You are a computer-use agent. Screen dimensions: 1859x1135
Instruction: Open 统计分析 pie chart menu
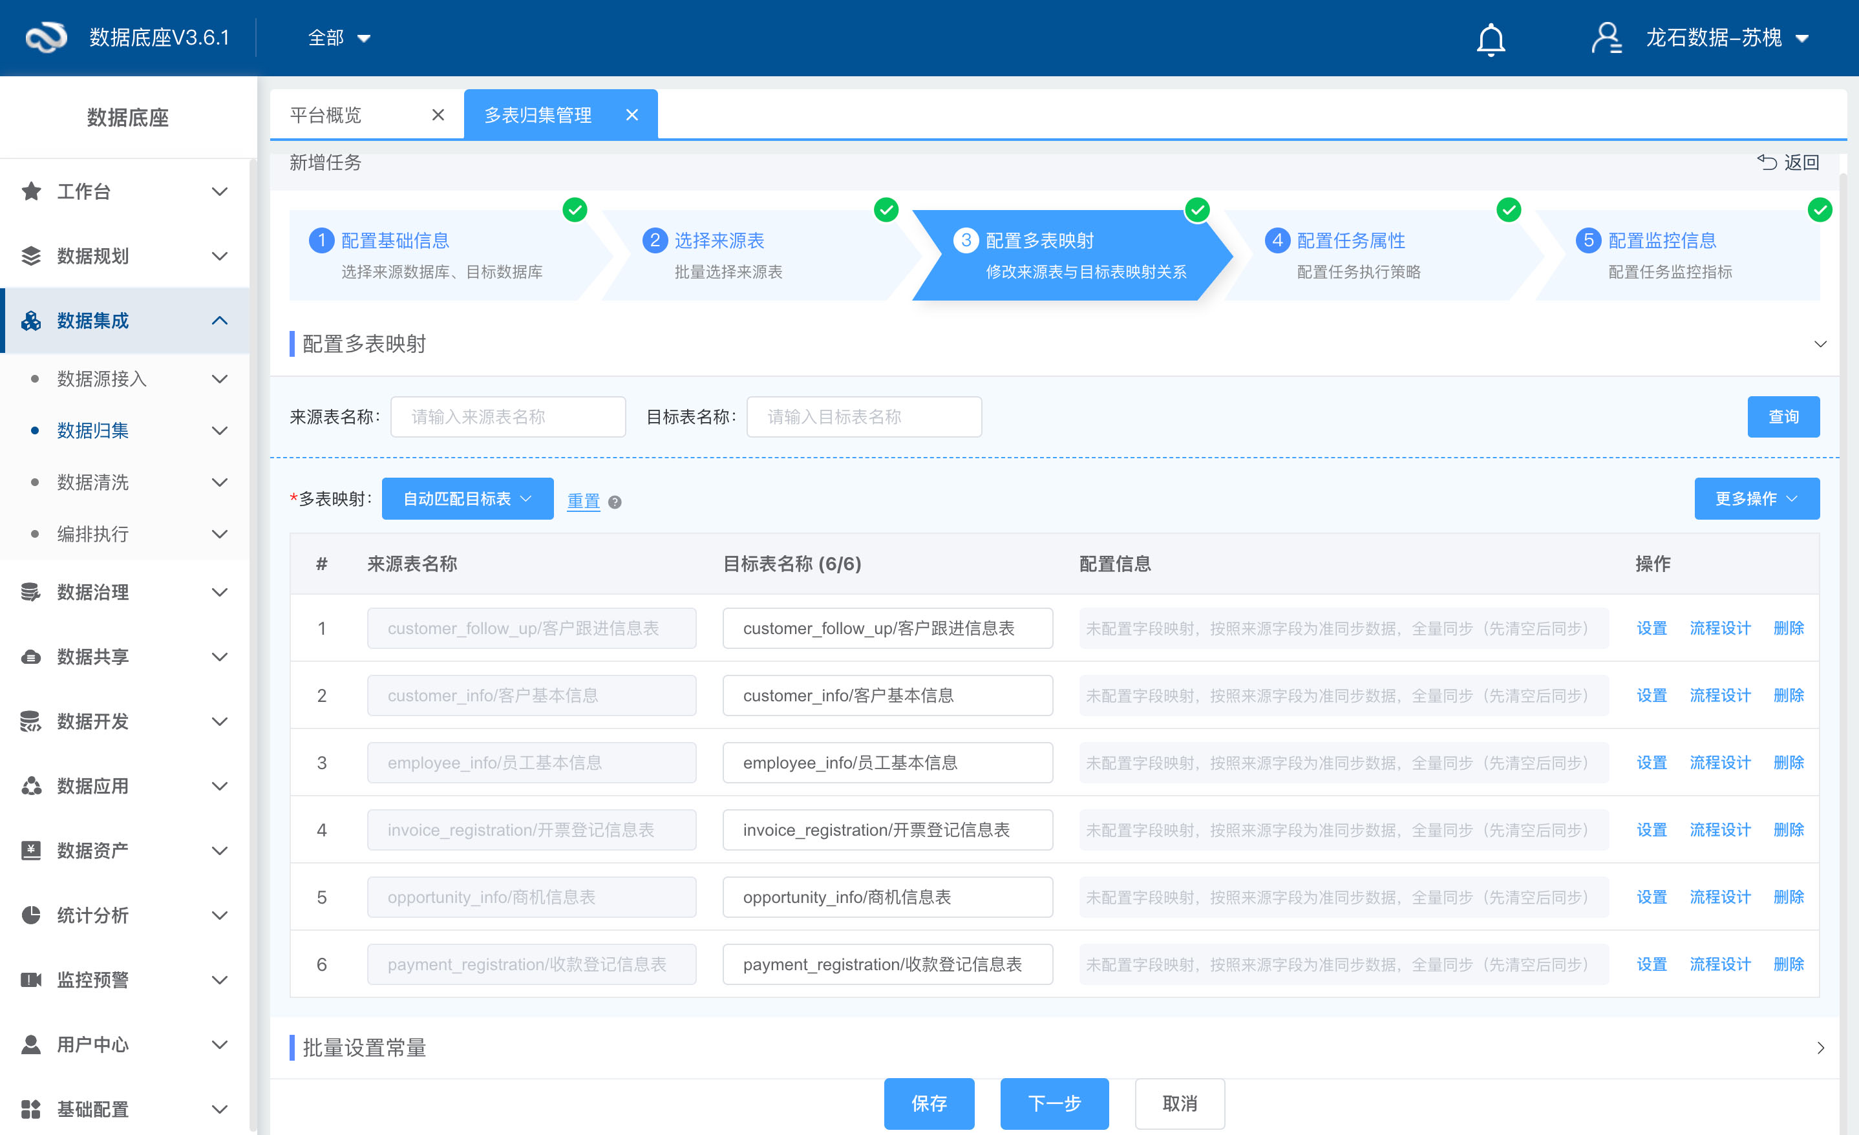coord(31,915)
